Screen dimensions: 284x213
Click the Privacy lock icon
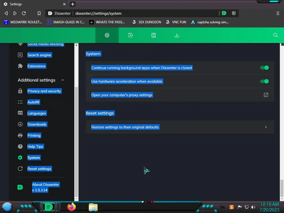(20, 91)
